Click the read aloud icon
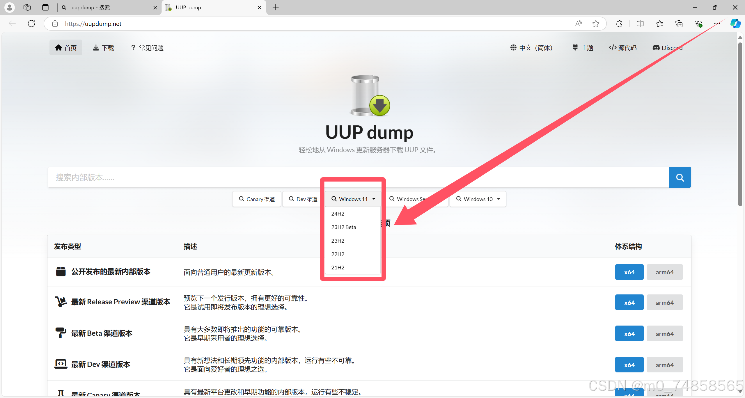Screen dimensions: 745x398 578,24
